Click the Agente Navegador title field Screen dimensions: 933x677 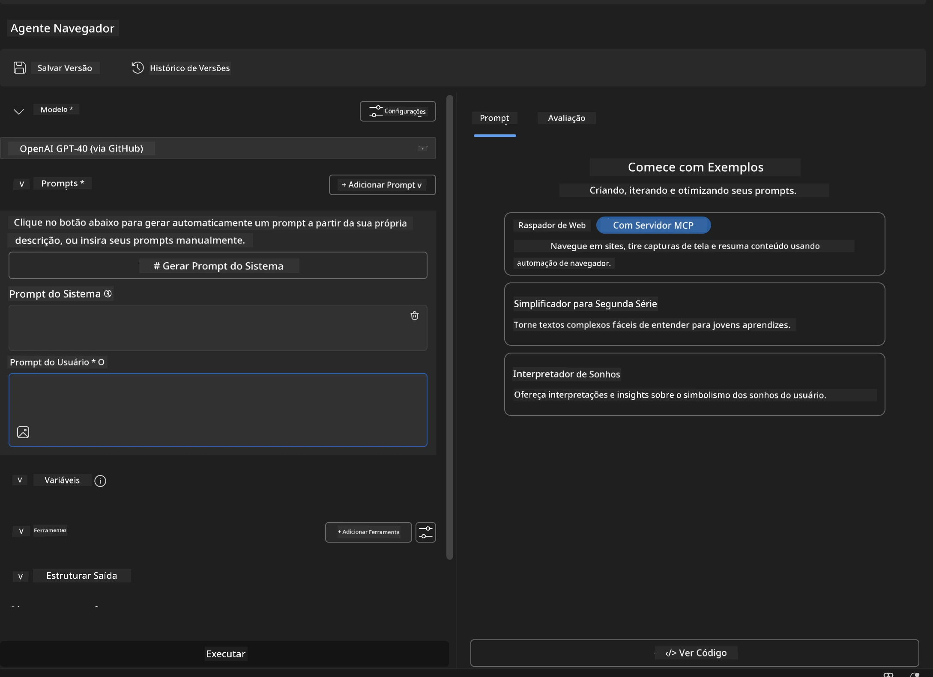(x=63, y=28)
